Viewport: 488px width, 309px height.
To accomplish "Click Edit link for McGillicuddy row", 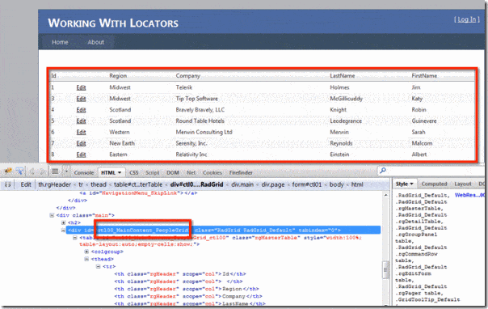I will click(81, 99).
